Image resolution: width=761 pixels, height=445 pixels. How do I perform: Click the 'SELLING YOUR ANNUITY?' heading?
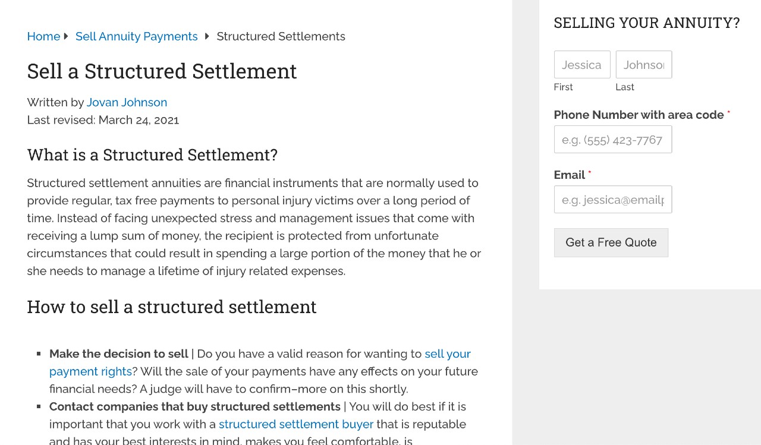[647, 23]
